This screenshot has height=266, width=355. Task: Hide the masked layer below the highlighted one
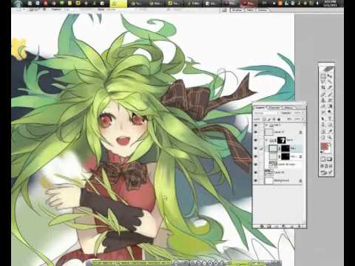coord(256,157)
